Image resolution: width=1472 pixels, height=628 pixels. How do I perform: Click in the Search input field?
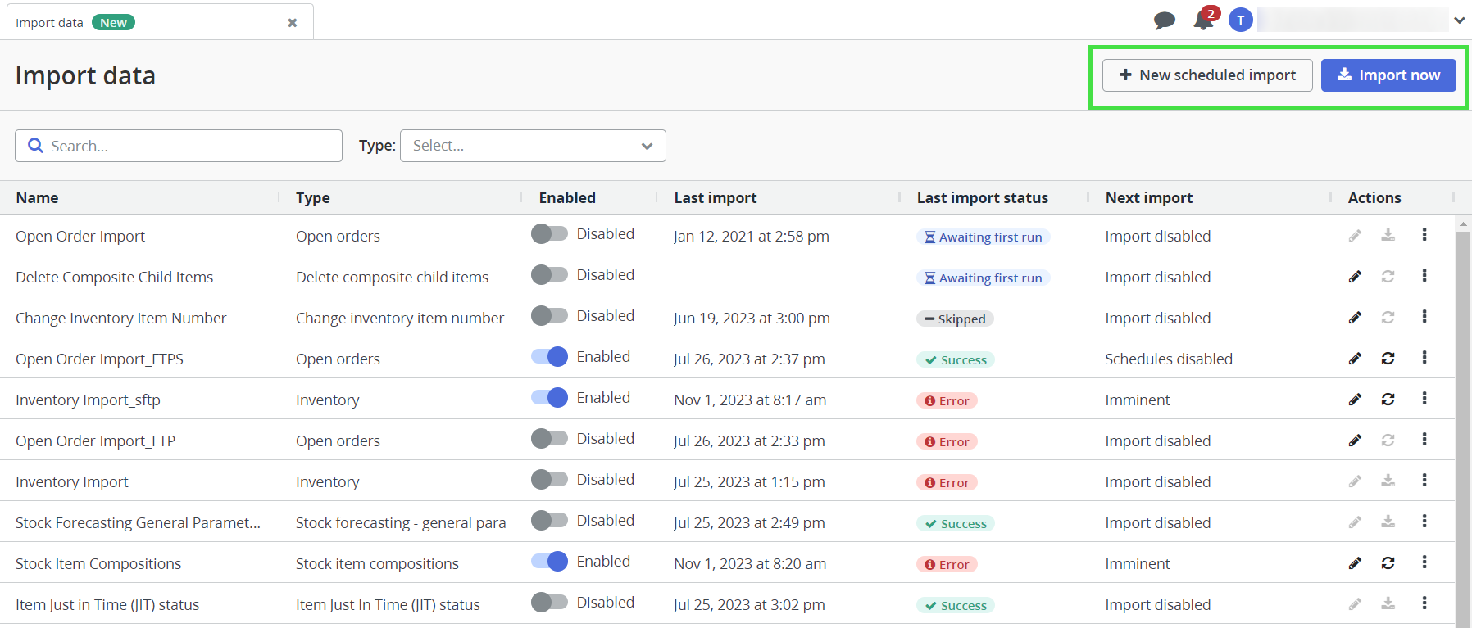tap(189, 146)
